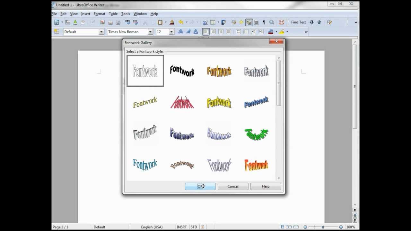Select Align Right paragraph icon
The image size is (411, 231).
[x=221, y=31]
